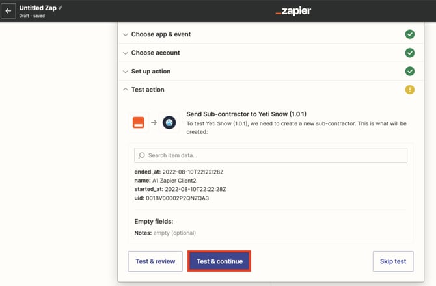
Task: Click the green checkmark beside Set up action
Action: click(409, 71)
